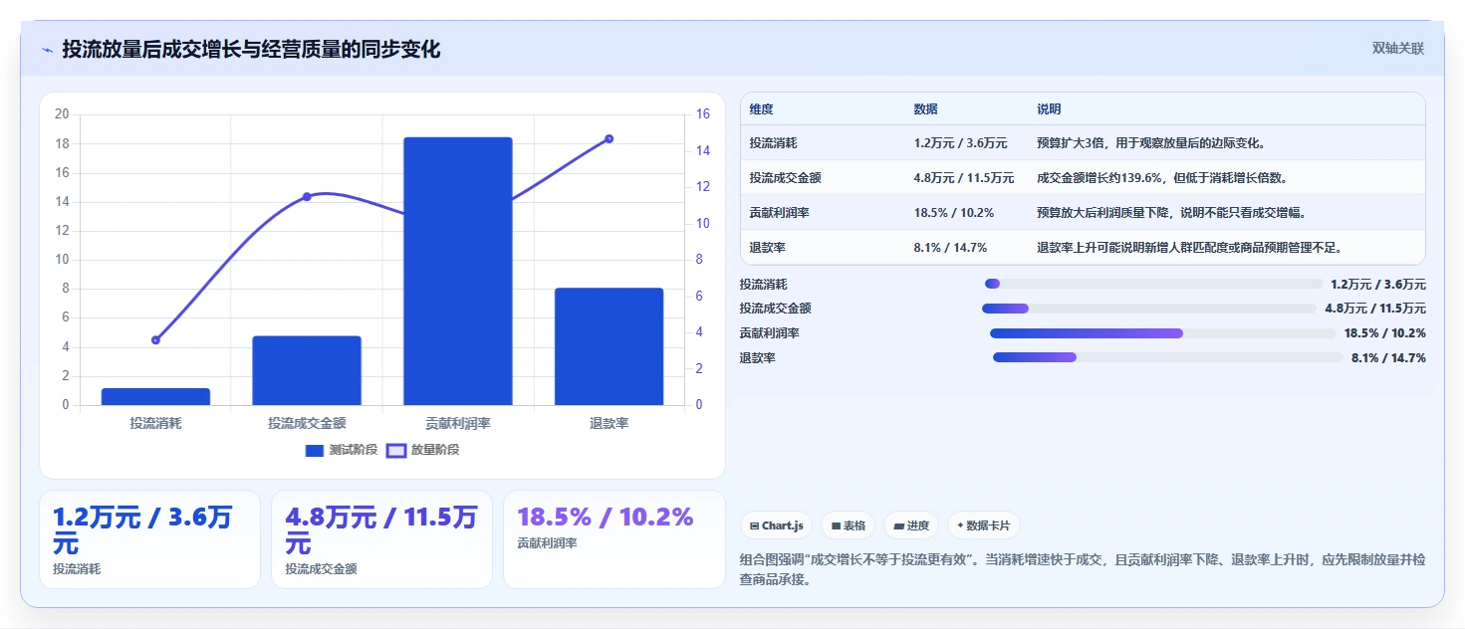Open the 投流消耗 stat card showing 1.2万元 / 3.6万元
This screenshot has height=629, width=1465.
click(150, 539)
